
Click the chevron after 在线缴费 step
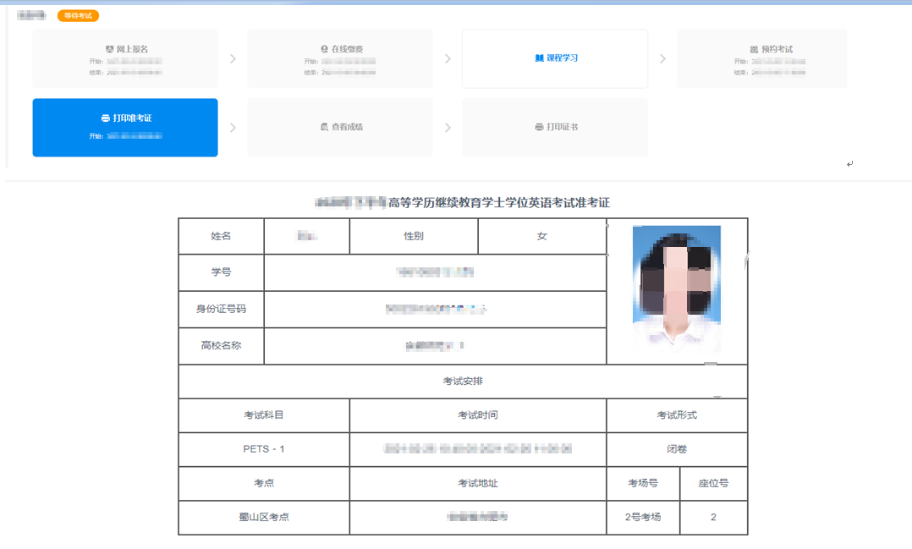point(448,59)
